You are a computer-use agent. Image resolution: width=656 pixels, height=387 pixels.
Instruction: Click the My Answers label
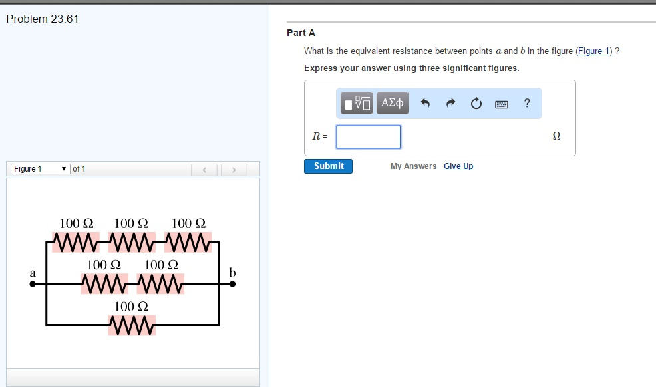coord(413,166)
